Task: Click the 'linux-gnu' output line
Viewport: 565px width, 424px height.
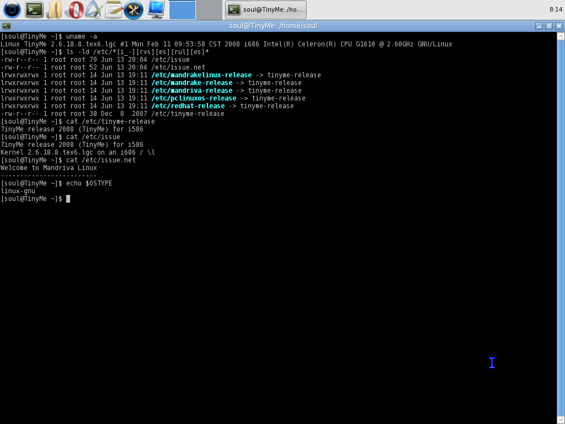Action: 18,191
